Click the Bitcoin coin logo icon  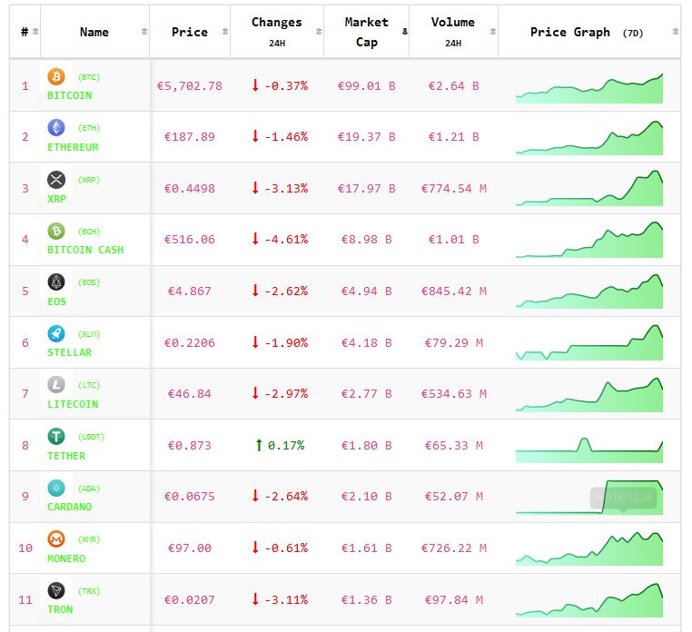(x=56, y=77)
